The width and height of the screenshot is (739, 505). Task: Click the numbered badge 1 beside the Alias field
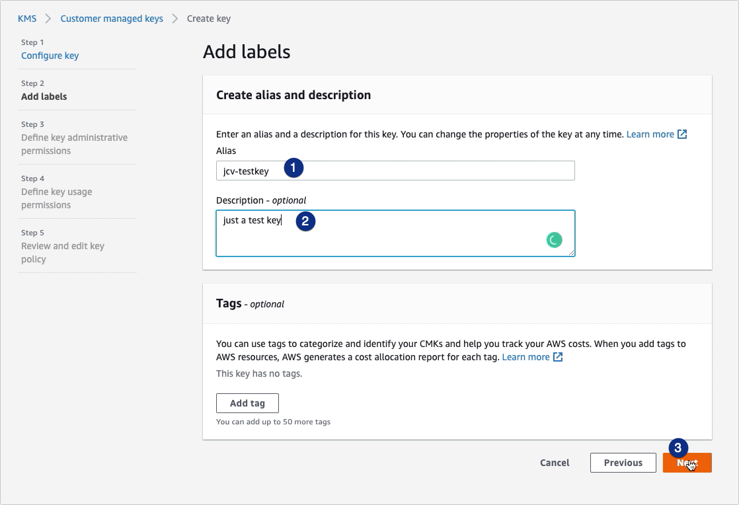tap(293, 168)
